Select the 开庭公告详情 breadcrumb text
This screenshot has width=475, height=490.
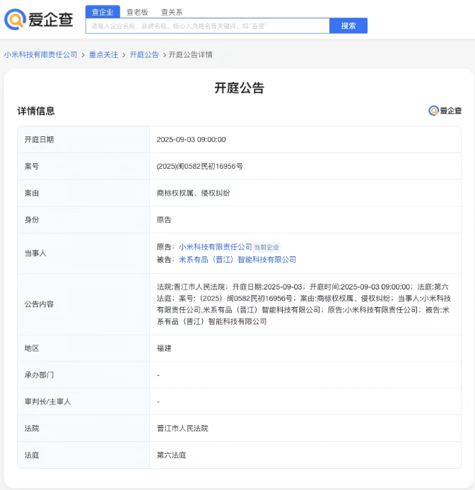191,54
